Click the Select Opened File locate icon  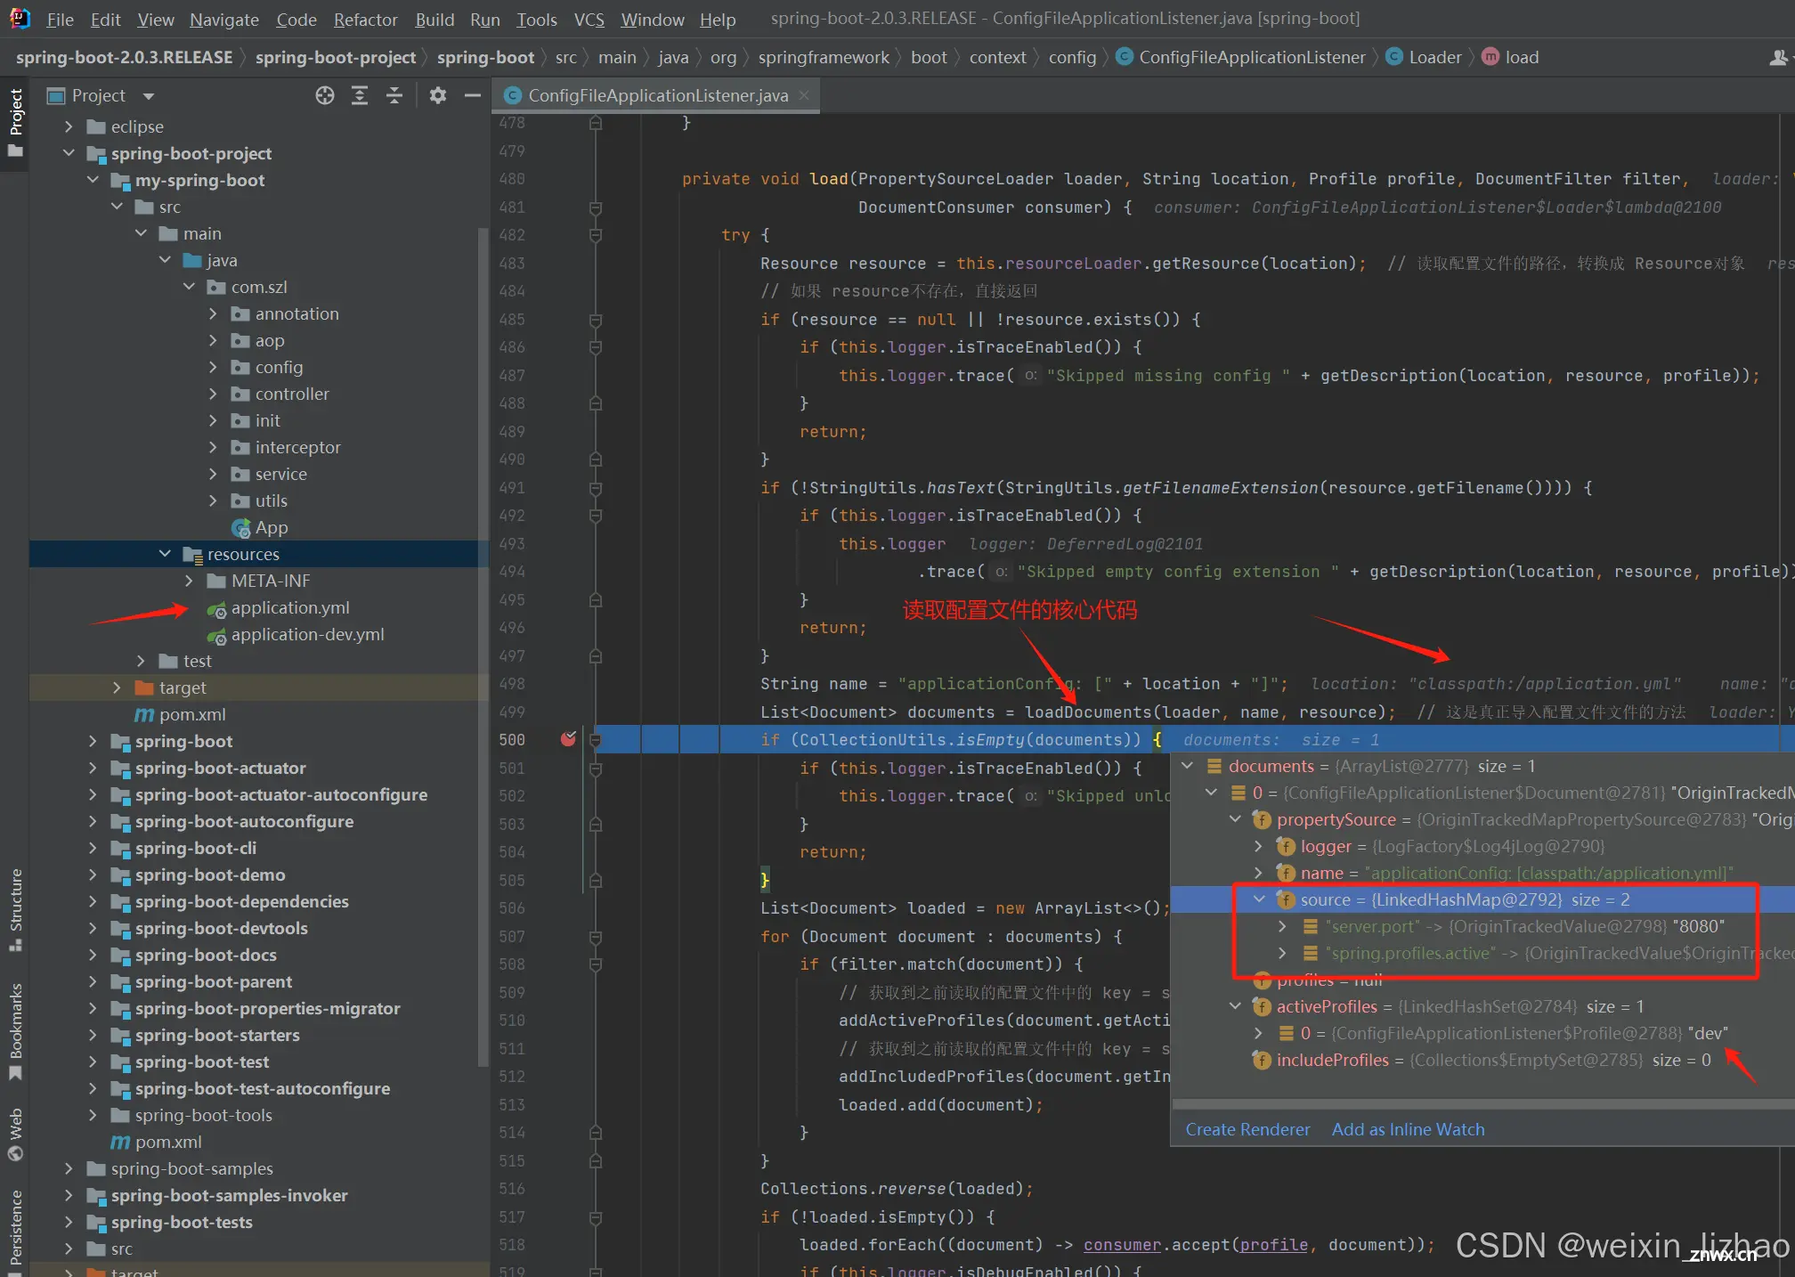[x=325, y=95]
